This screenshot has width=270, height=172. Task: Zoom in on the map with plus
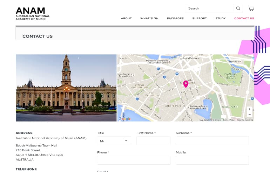click(250, 109)
